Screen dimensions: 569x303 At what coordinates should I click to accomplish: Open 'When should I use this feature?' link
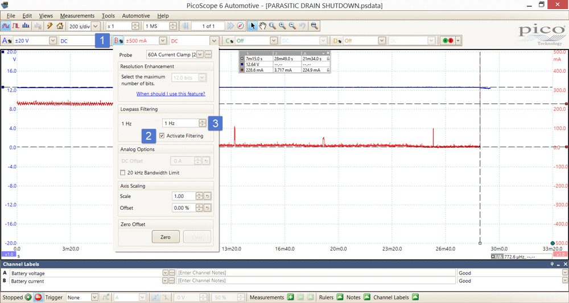coord(171,93)
